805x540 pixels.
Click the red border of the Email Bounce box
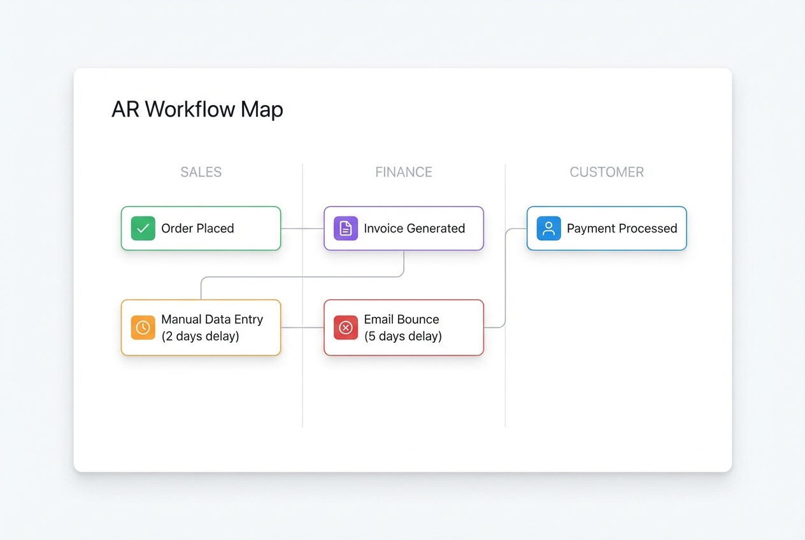pyautogui.click(x=403, y=301)
